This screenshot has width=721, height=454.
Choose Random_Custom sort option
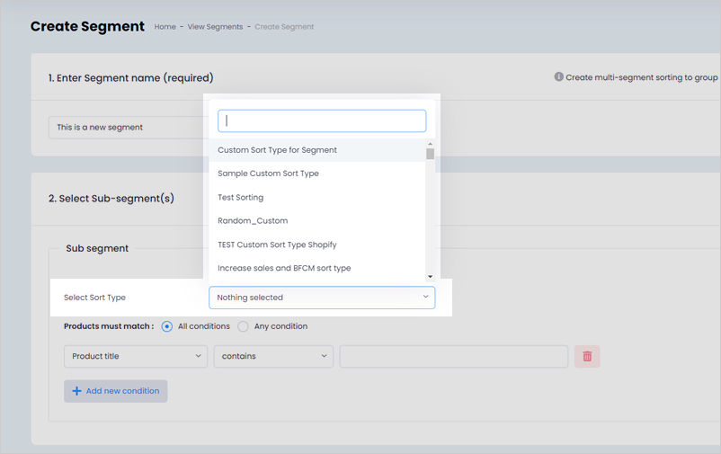click(x=316, y=221)
